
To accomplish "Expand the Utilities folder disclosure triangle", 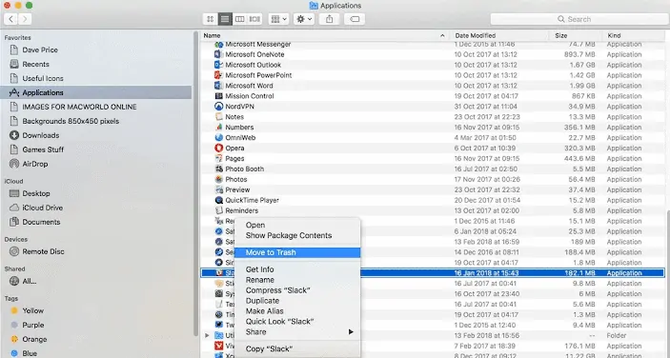I will tap(207, 335).
